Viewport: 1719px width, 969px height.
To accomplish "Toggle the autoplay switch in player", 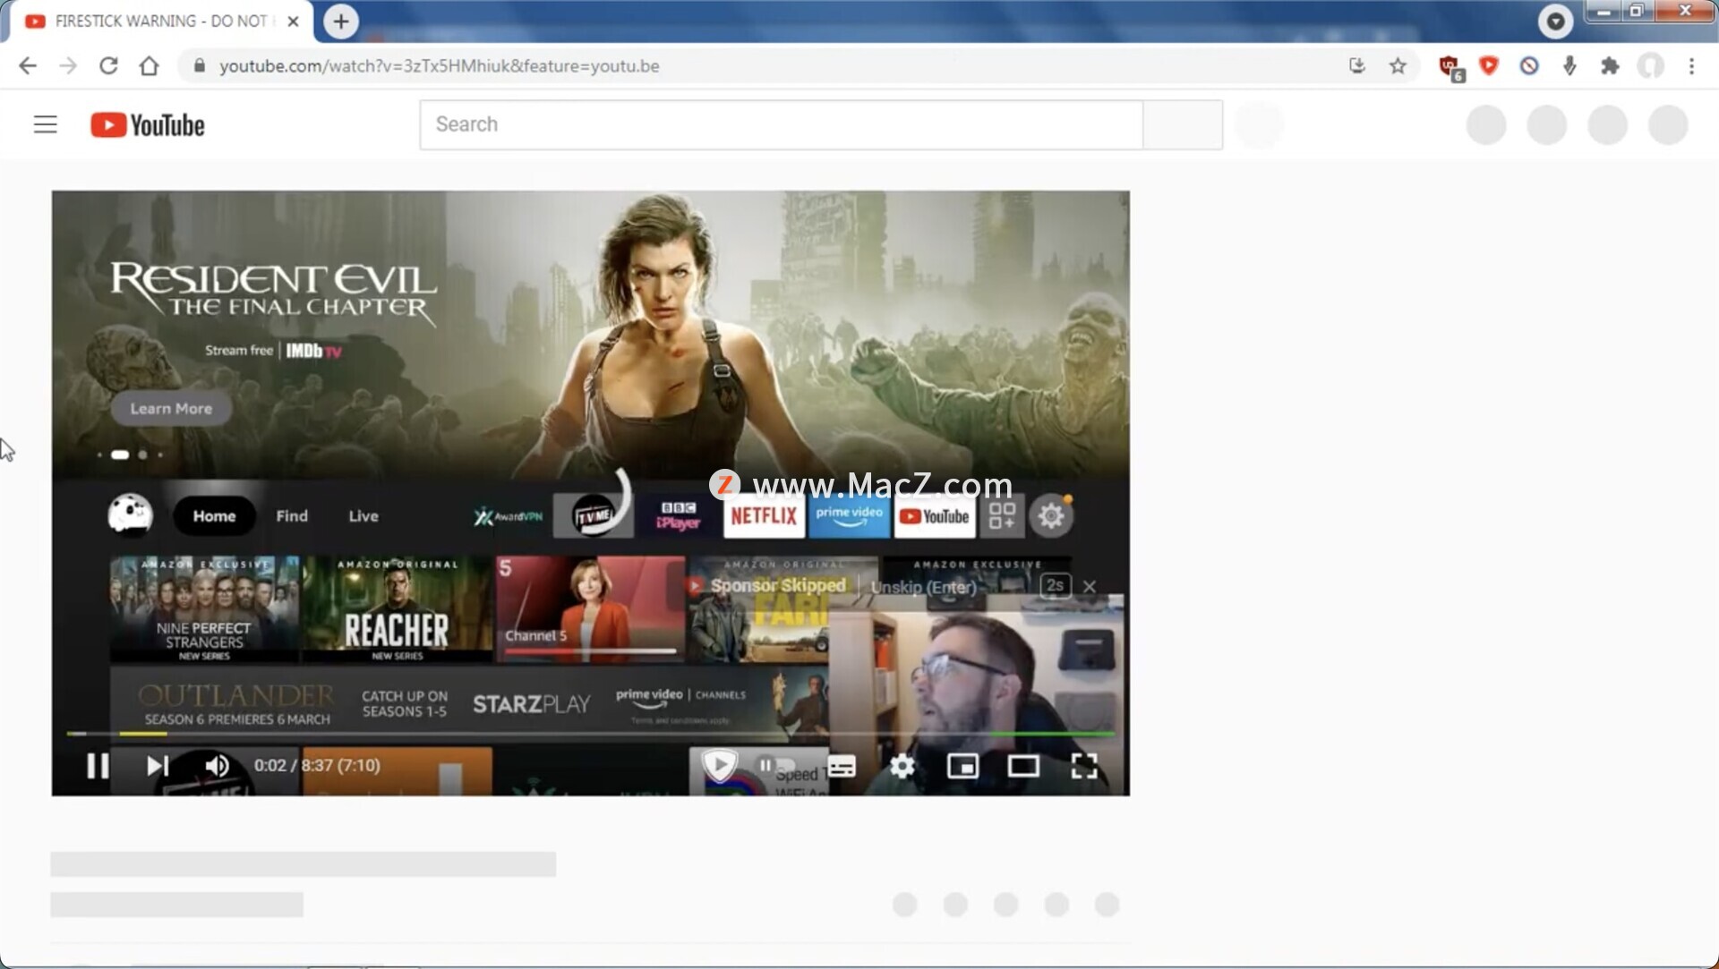I will 777,766.
